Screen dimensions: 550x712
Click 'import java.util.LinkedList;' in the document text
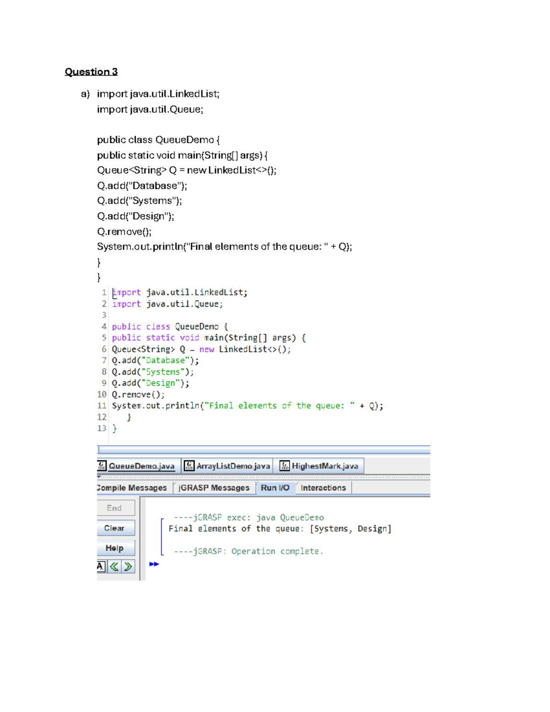pyautogui.click(x=158, y=94)
